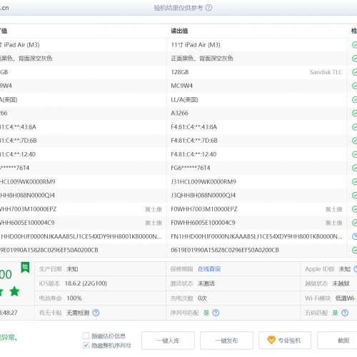Click the charge count value 0次
This screenshot has width=357, height=357.
point(202,298)
